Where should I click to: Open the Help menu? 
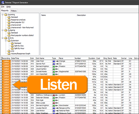(x=8, y=7)
